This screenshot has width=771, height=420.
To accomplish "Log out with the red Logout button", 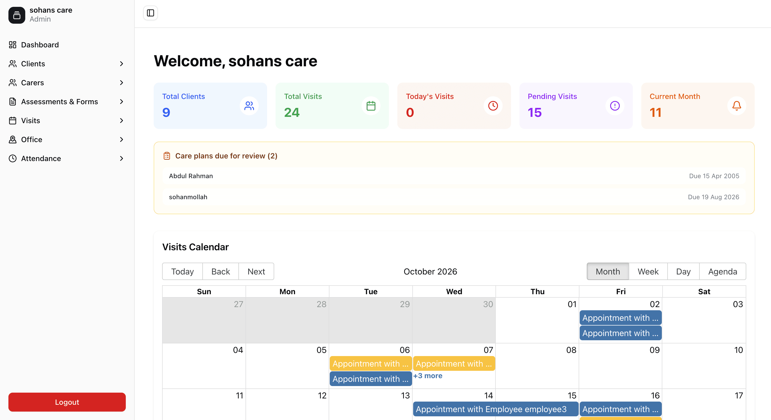I will click(x=67, y=402).
